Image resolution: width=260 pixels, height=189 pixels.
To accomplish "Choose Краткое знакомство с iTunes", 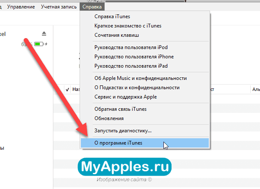I will pos(144,26).
